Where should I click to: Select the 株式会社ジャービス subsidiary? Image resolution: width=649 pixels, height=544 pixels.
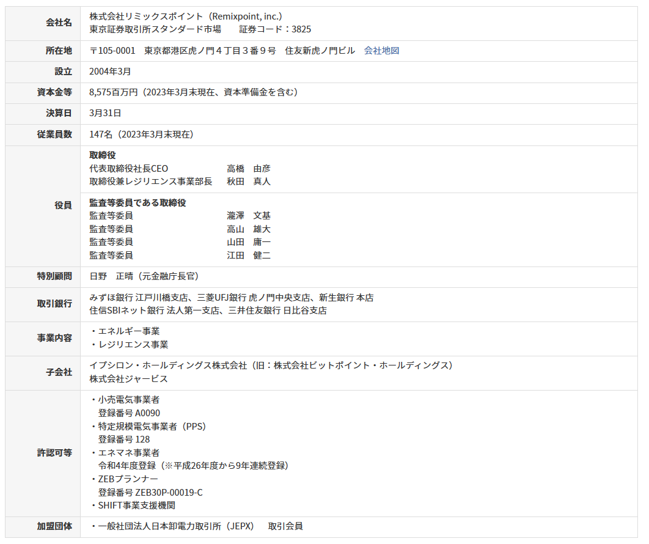click(129, 379)
